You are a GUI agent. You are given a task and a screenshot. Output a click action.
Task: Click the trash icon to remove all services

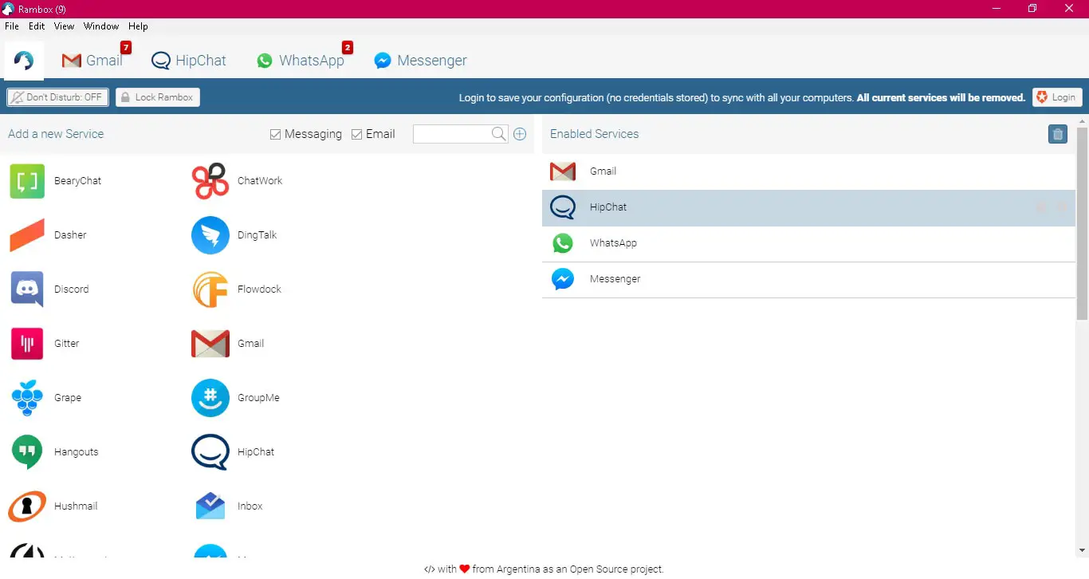point(1058,134)
